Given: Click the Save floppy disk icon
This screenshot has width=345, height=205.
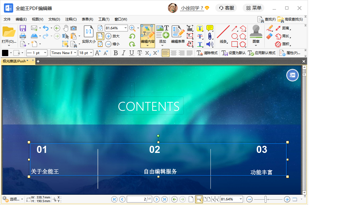Looking at the screenshot, I should pyautogui.click(x=23, y=28).
